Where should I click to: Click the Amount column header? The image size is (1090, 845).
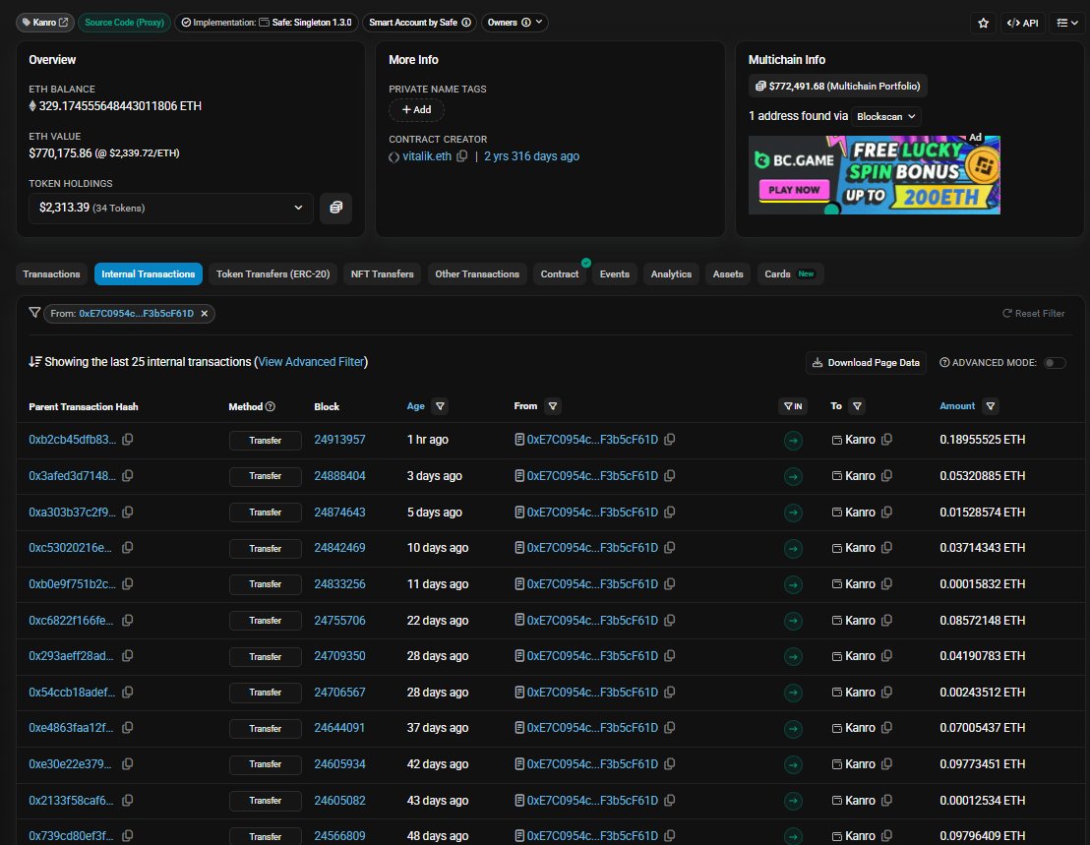point(957,406)
